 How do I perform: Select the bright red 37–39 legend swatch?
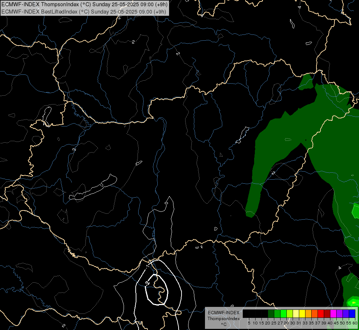coord(321,313)
